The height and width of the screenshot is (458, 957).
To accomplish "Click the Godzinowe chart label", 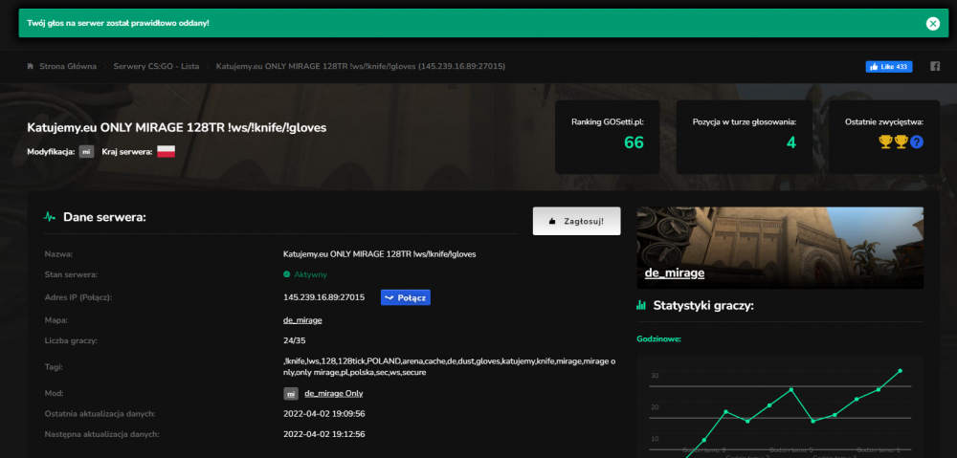I will [659, 339].
